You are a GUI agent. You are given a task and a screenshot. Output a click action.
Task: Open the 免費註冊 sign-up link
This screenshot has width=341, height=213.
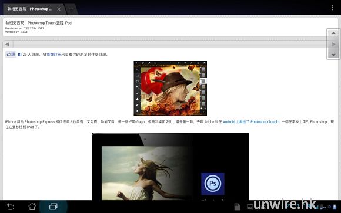click(54, 55)
